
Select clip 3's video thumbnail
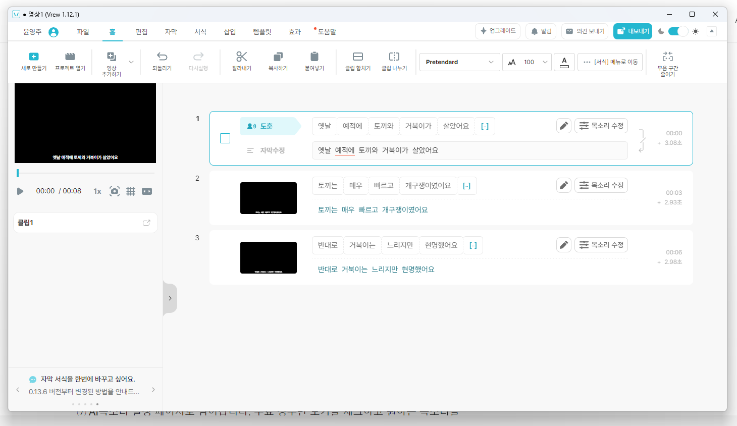click(x=269, y=257)
